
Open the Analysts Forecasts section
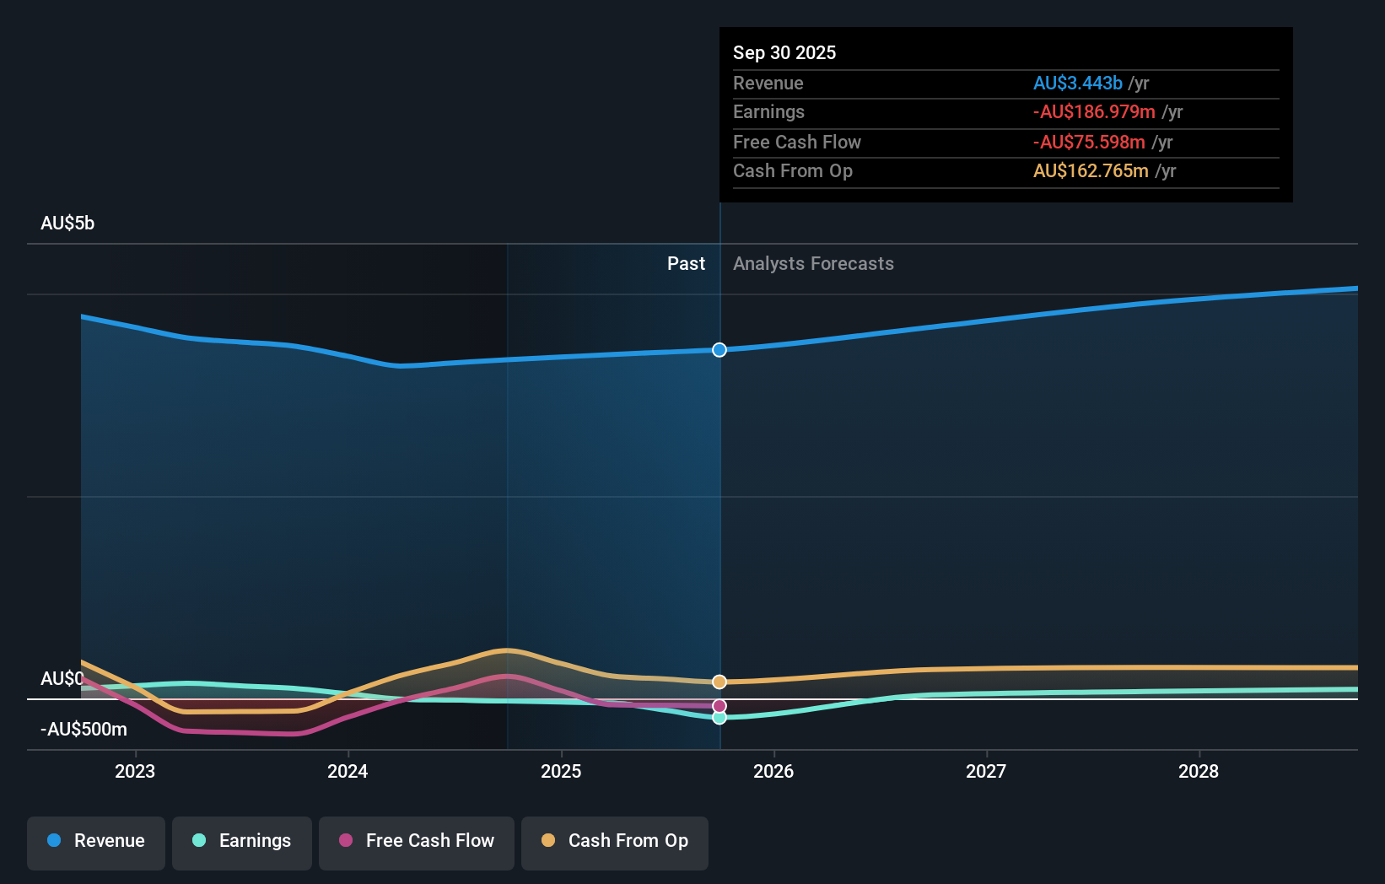812,263
